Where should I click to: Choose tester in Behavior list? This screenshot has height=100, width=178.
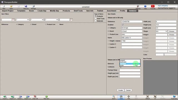click(130, 66)
